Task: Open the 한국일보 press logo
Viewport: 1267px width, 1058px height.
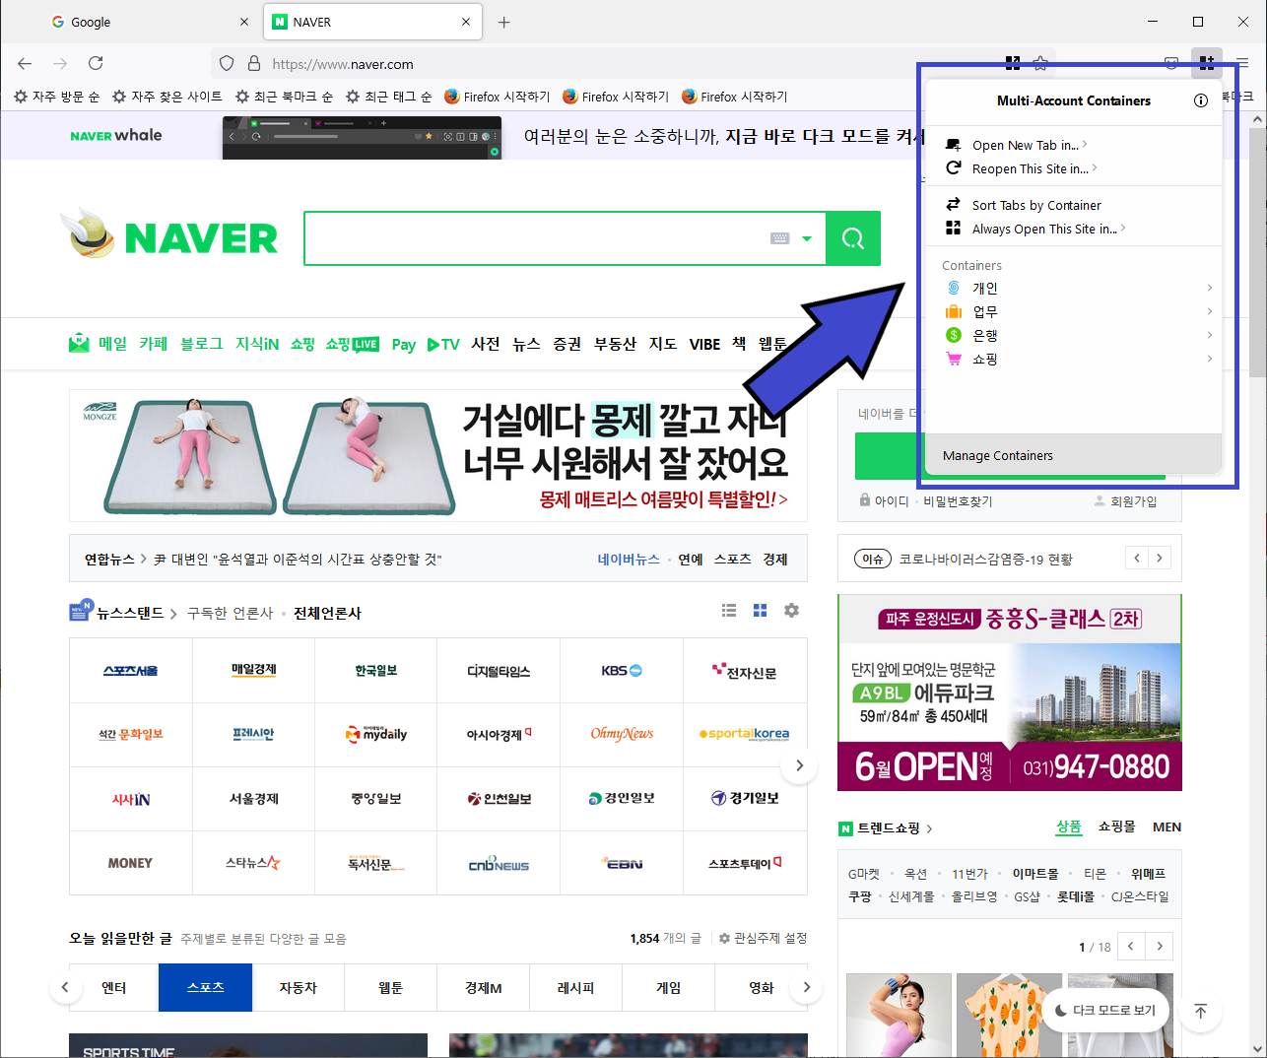Action: pos(376,670)
